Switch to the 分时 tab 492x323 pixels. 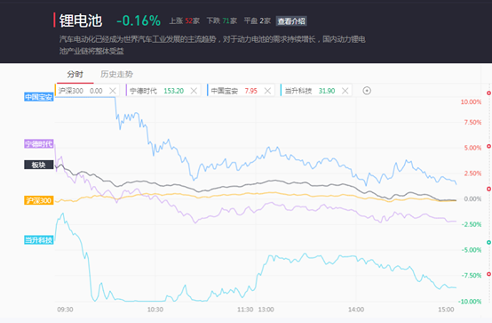[x=75, y=75]
